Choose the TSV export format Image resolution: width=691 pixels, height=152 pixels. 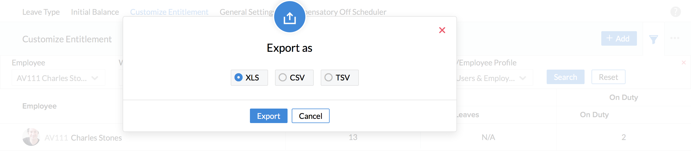click(x=329, y=77)
